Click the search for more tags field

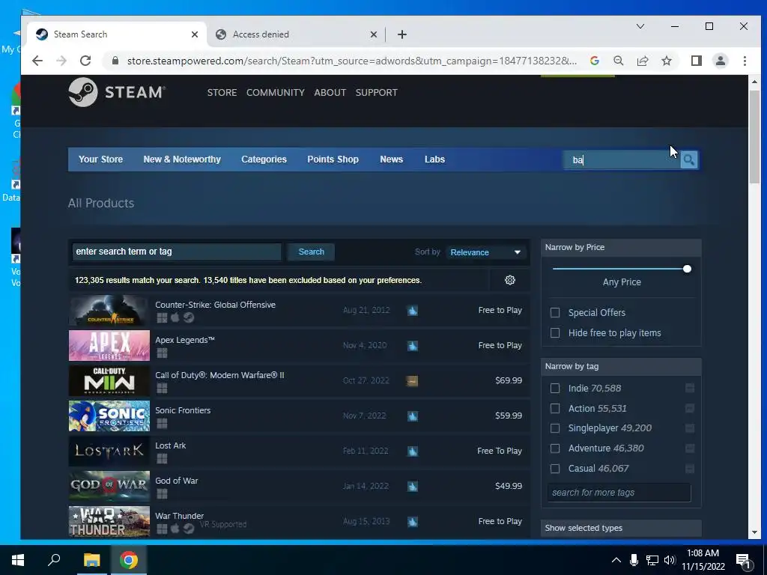coord(619,493)
